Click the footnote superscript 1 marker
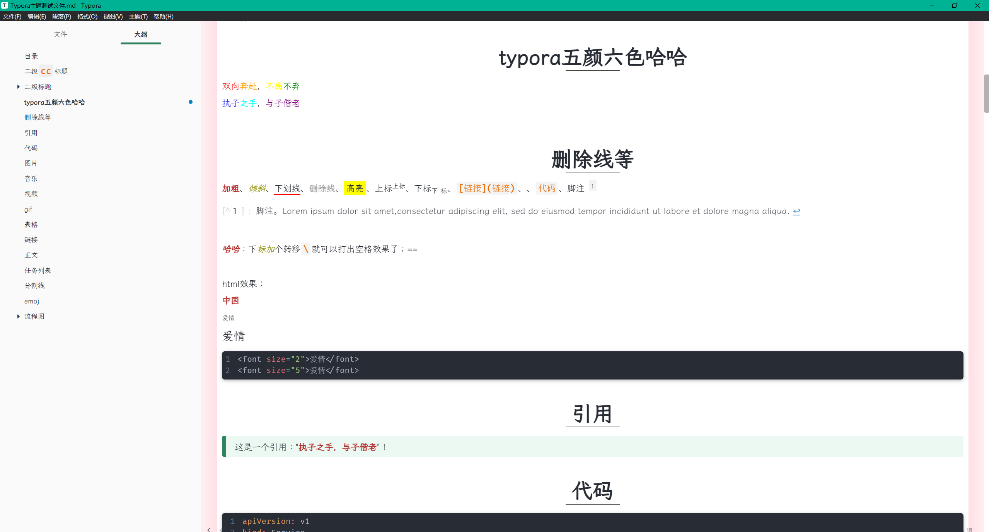 tap(592, 186)
